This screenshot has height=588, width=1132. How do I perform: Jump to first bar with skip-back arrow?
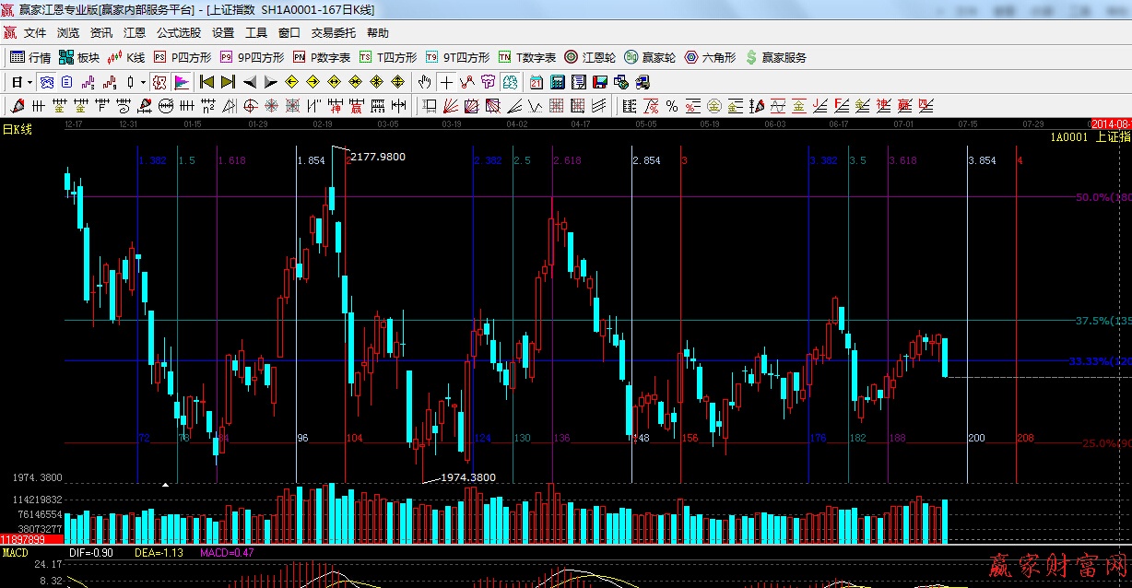pyautogui.click(x=207, y=82)
